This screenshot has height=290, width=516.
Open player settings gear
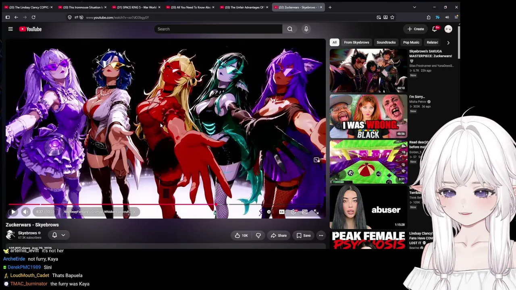click(293, 212)
